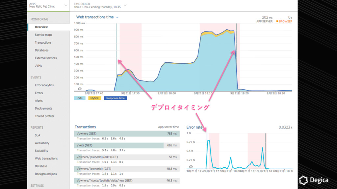Open the 1.4 s transaction trace
Viewport: 337px width, 189px height.
[105, 174]
